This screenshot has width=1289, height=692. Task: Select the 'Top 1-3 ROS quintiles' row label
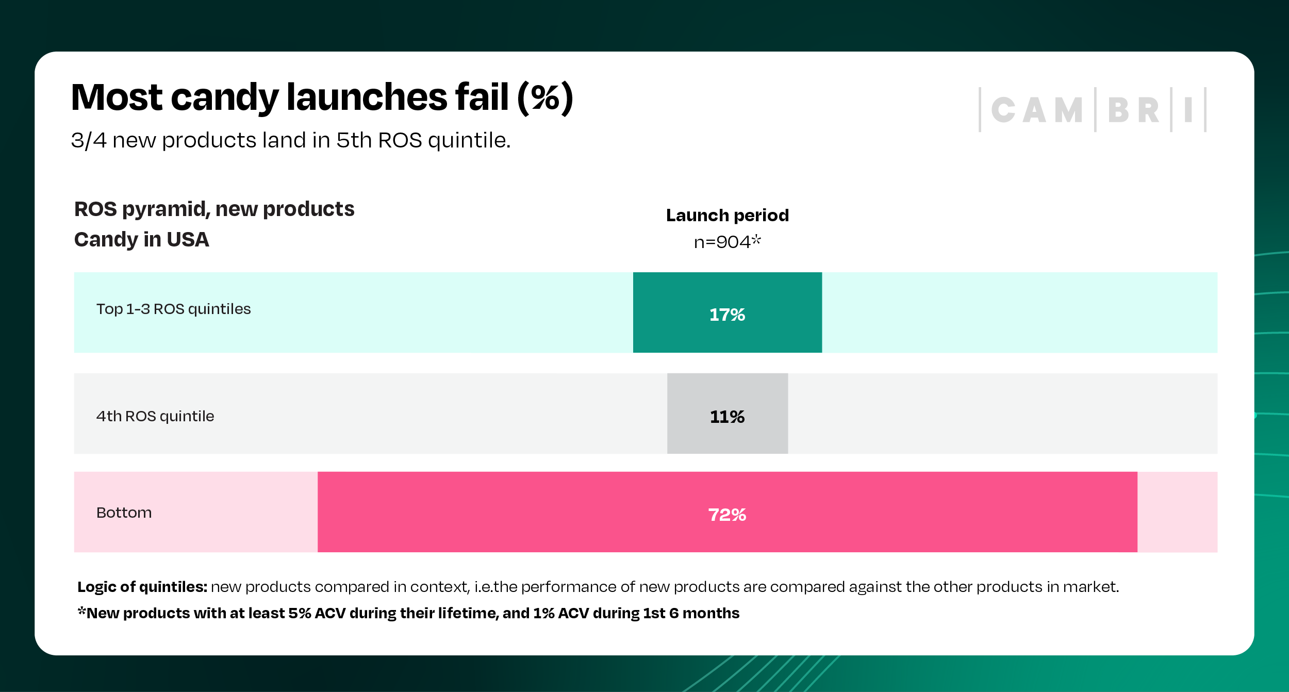pos(173,309)
